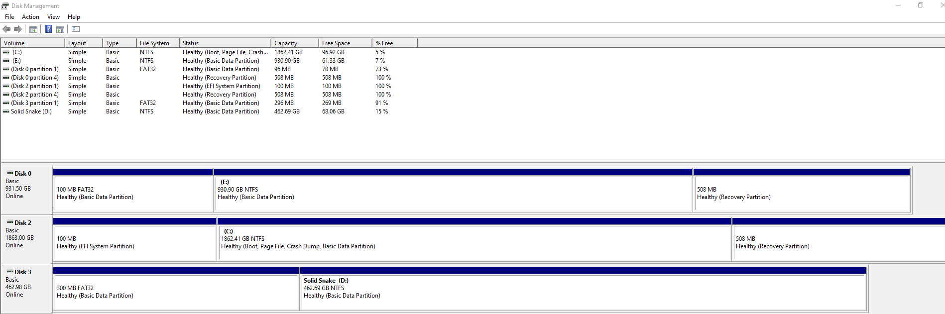Select the 100 MB FAT32 block on Disk 0
945x314 pixels.
133,190
